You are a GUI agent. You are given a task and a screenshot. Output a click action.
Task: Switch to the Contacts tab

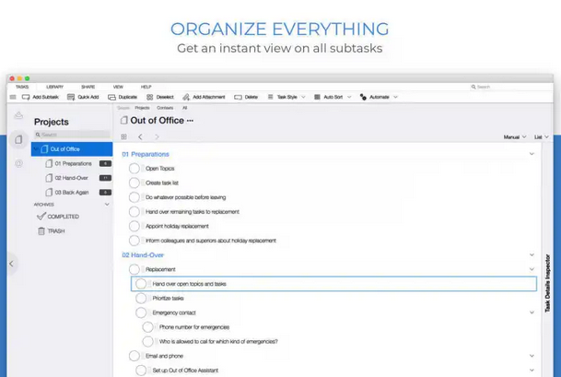165,108
